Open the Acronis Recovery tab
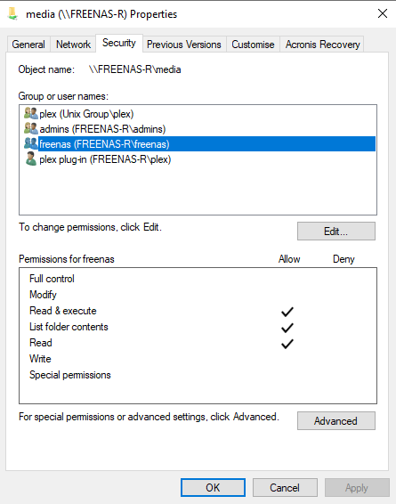Image resolution: width=396 pixels, height=504 pixels. pos(322,45)
